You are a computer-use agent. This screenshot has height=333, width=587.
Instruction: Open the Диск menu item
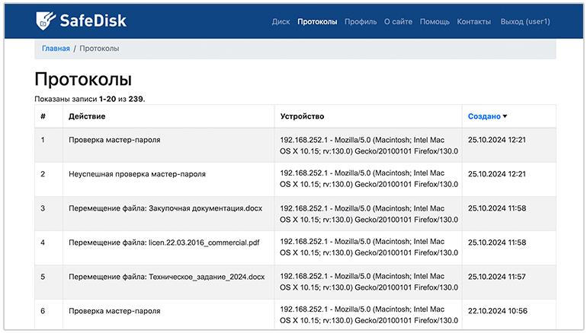tap(281, 22)
